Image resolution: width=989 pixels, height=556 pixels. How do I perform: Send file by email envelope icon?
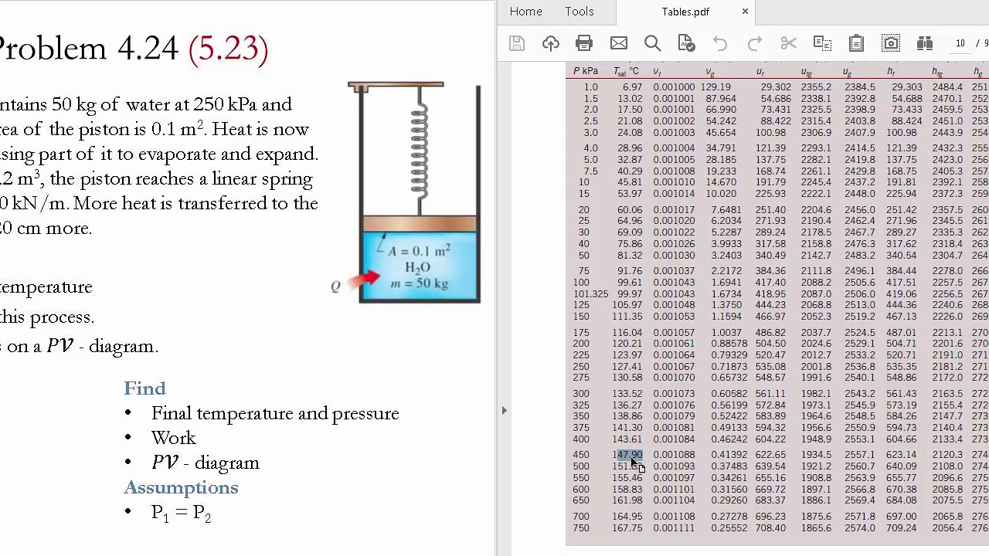(x=618, y=43)
